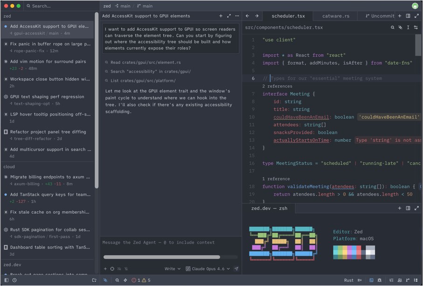The image size is (423, 286).
Task: Open the zed project picker in title bar
Action: (107, 6)
